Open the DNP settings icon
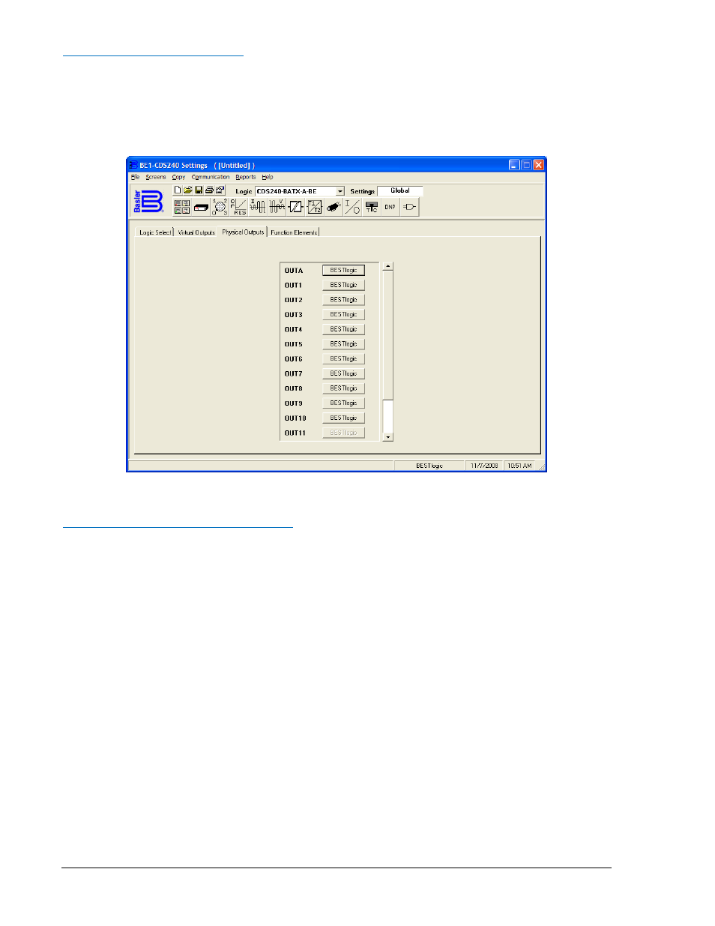Image resolution: width=715 pixels, height=926 pixels. coord(390,207)
